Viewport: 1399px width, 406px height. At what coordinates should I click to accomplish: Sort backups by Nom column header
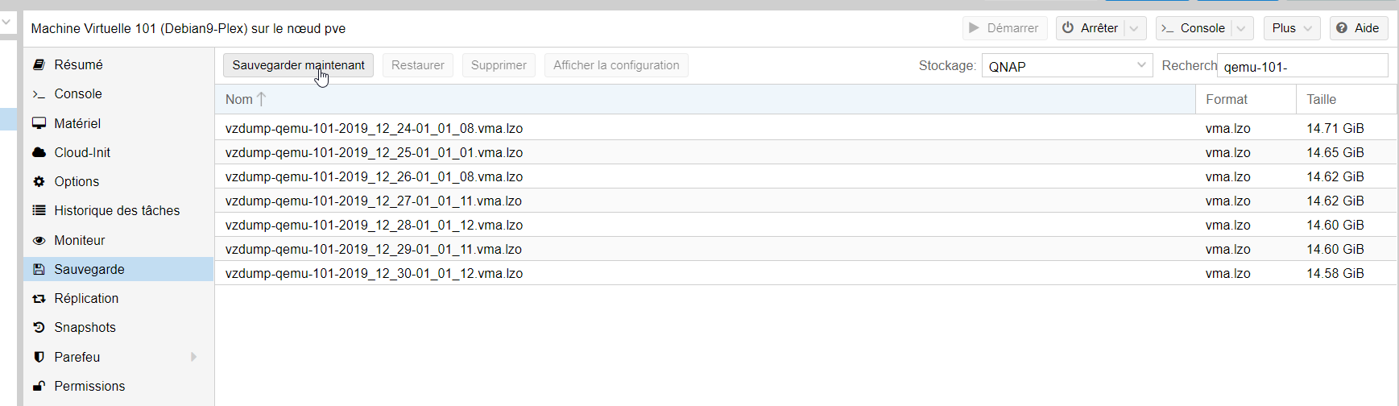click(705, 99)
